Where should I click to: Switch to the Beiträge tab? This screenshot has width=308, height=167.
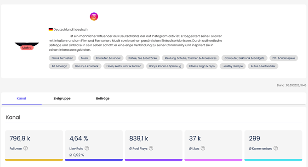click(x=103, y=98)
